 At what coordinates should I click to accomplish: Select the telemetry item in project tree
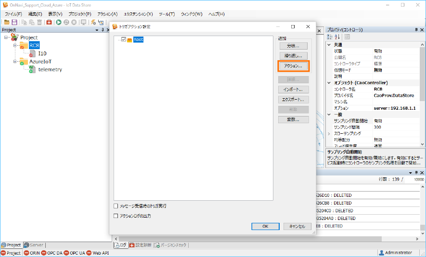pyautogui.click(x=50, y=69)
